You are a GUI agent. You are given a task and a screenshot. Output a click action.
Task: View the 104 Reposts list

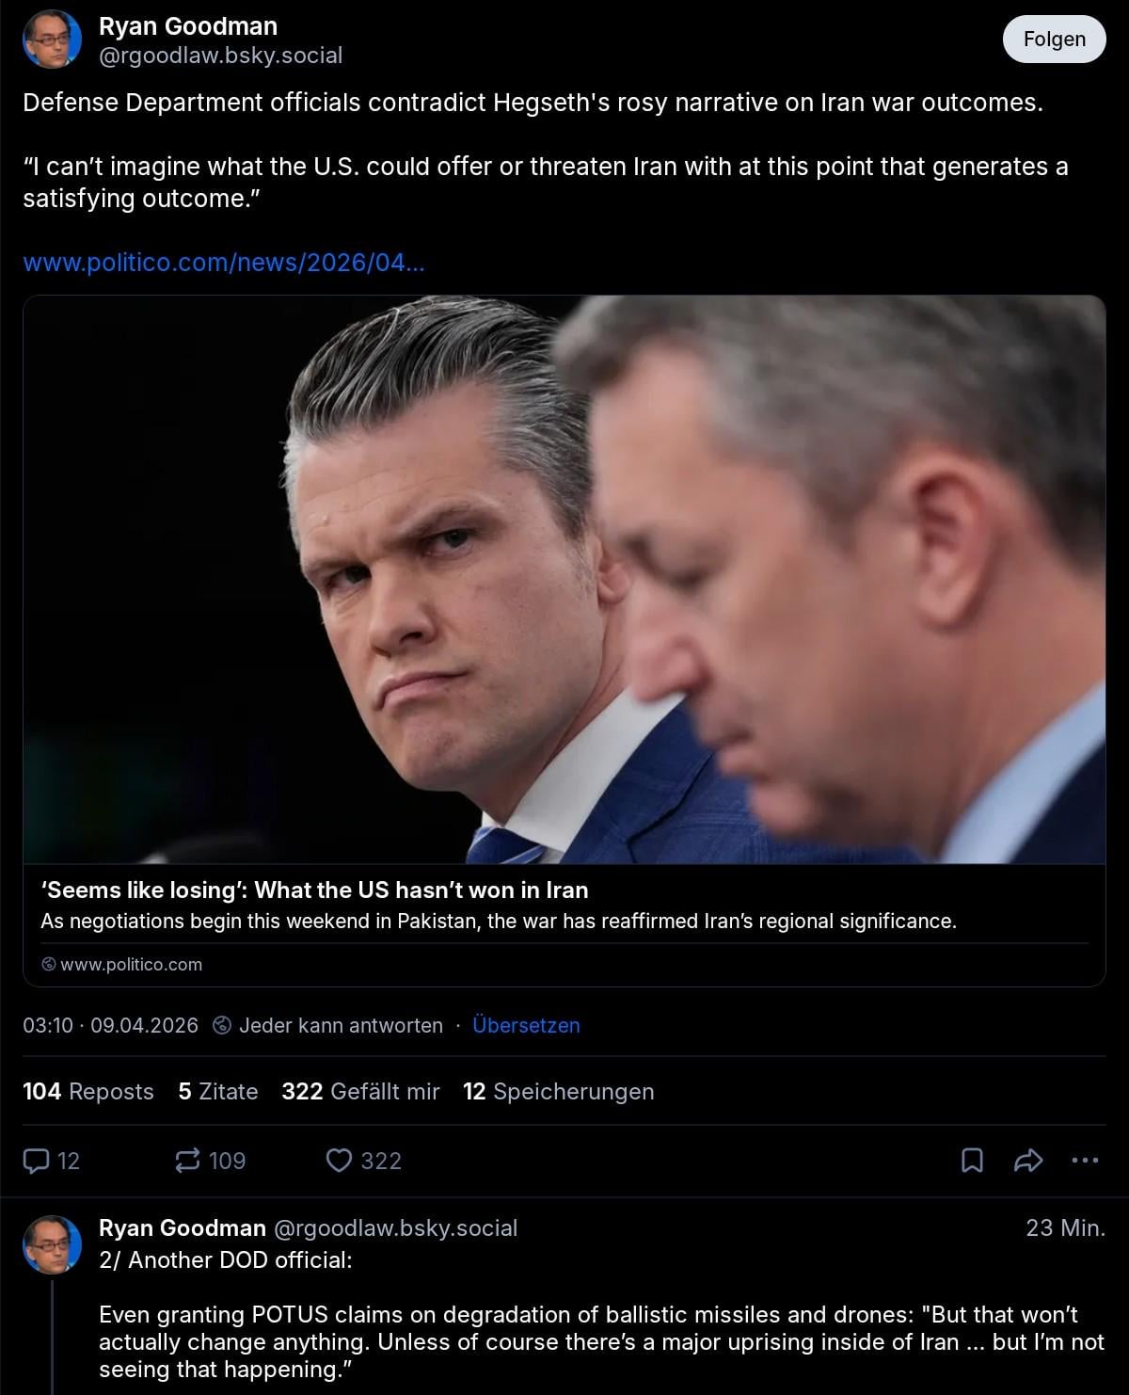(88, 1091)
